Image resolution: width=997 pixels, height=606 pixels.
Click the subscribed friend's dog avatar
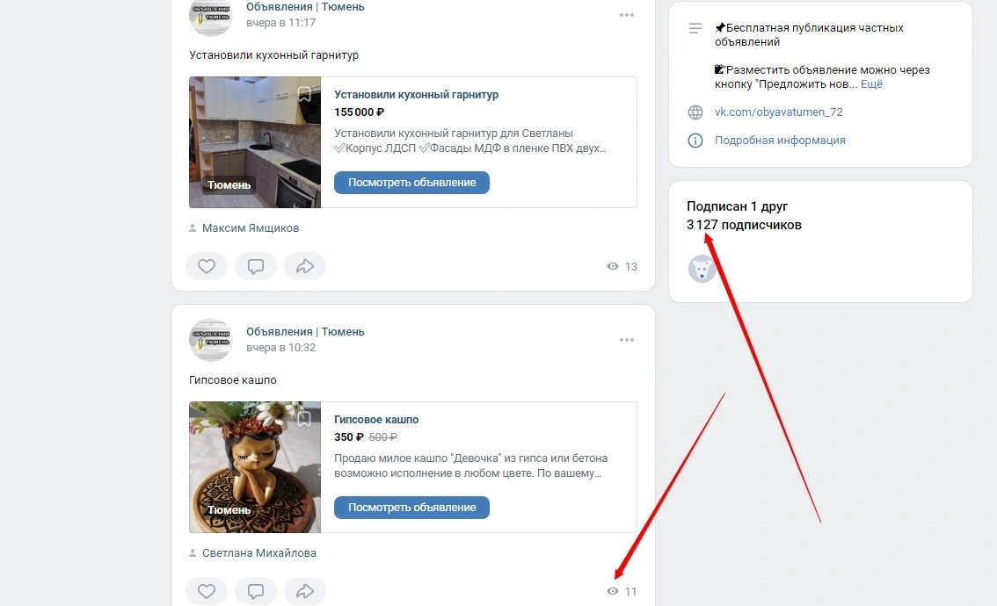click(702, 270)
